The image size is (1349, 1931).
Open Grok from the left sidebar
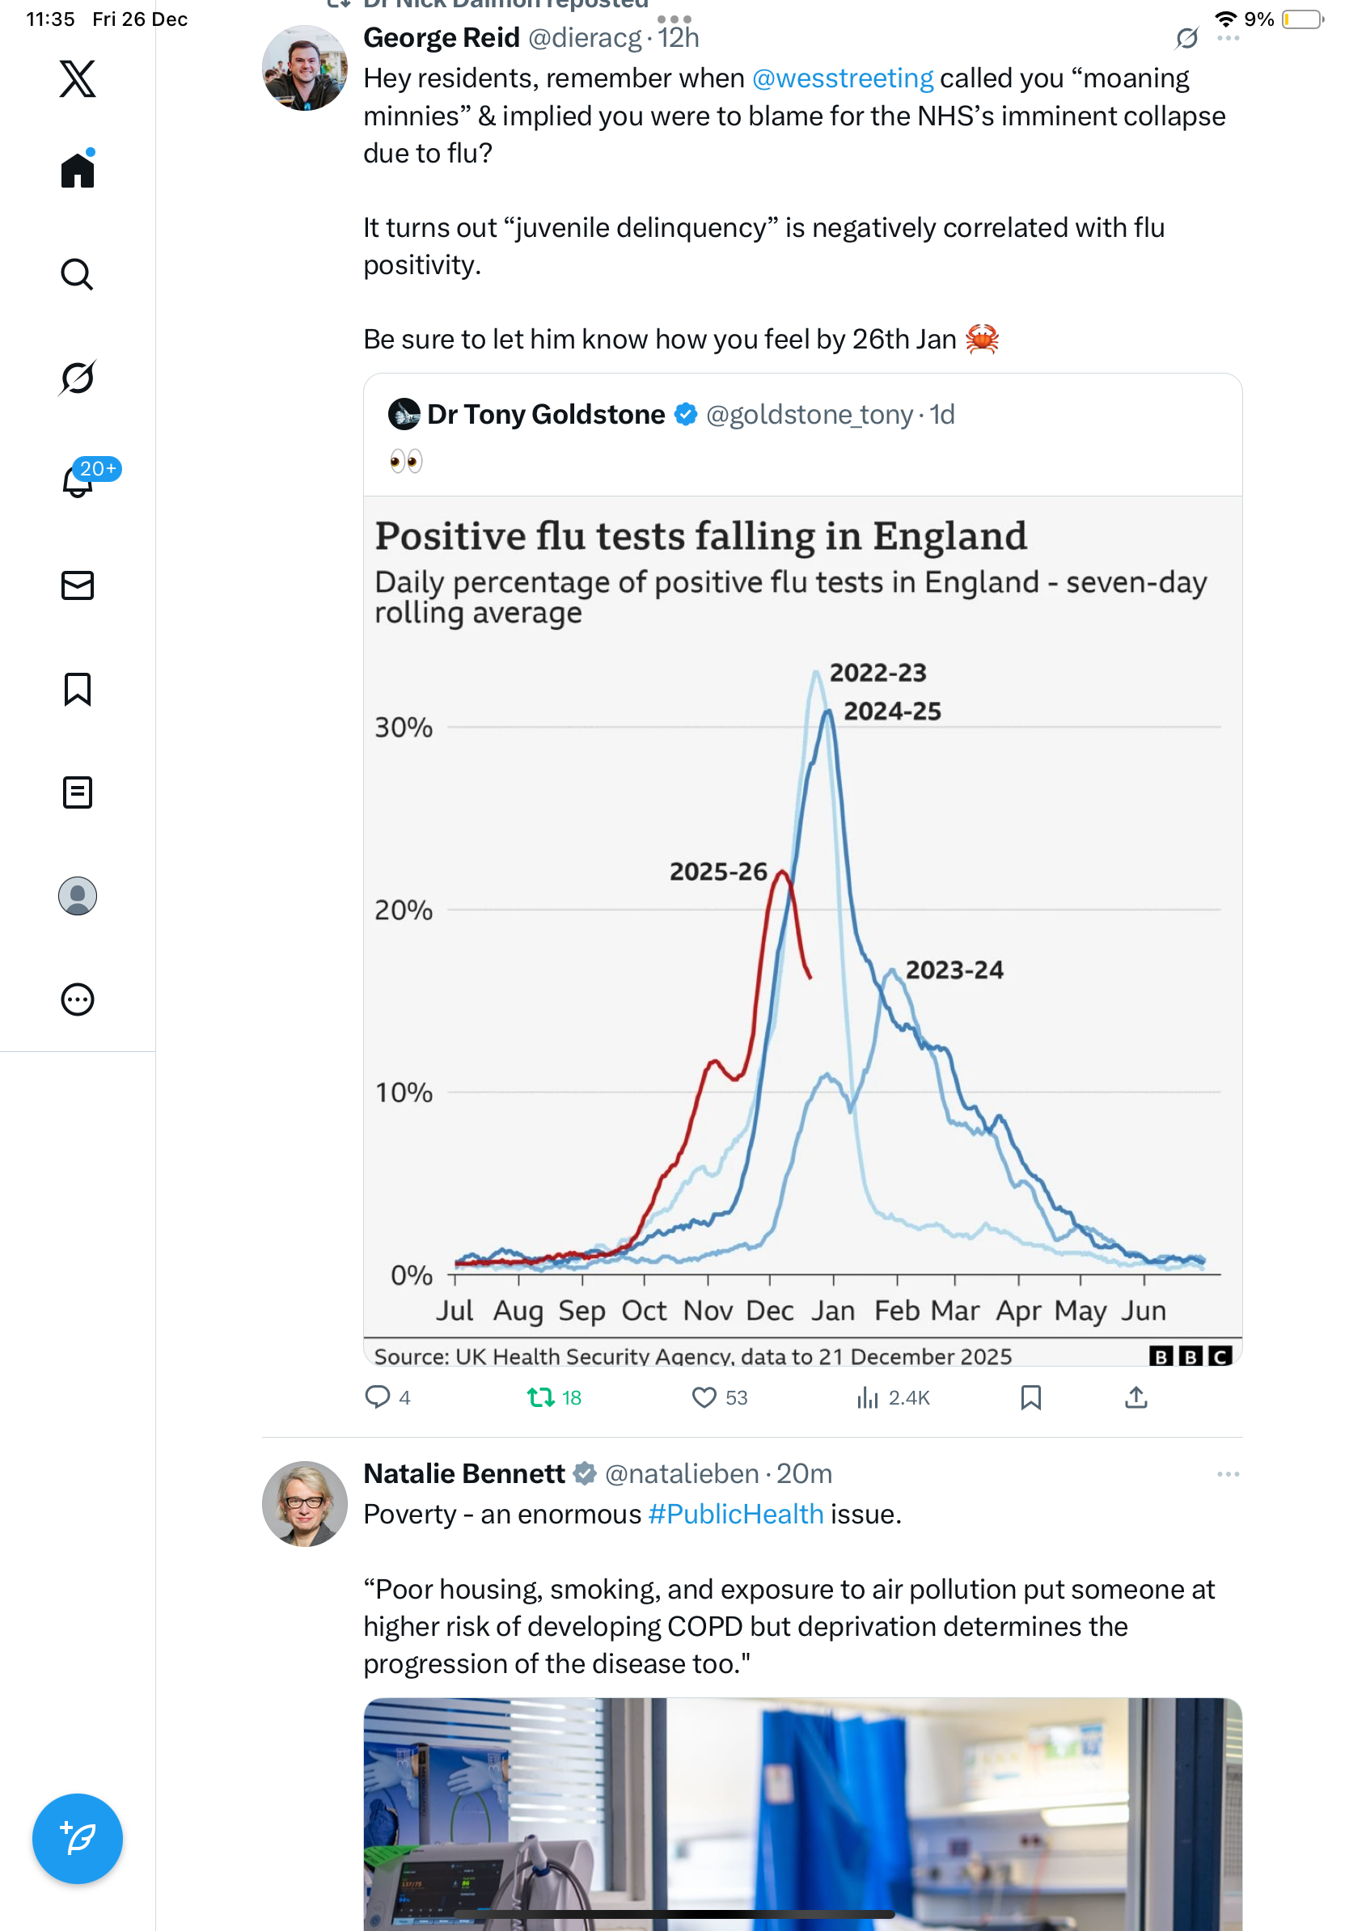pos(78,378)
